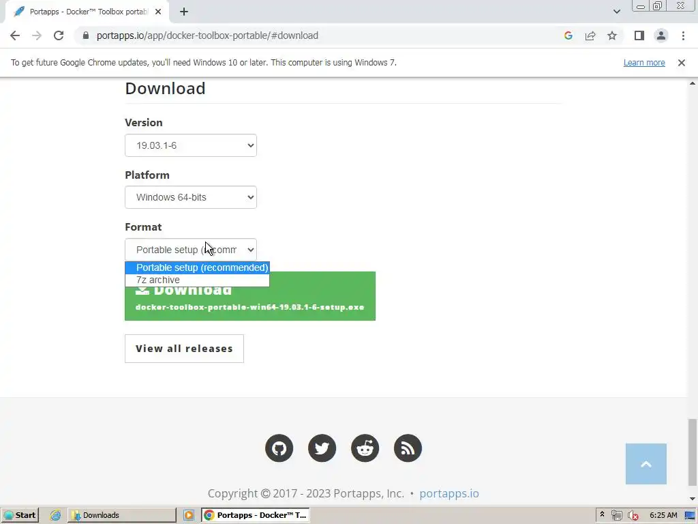Bookmark this page with star icon
The width and height of the screenshot is (698, 524).
612,35
